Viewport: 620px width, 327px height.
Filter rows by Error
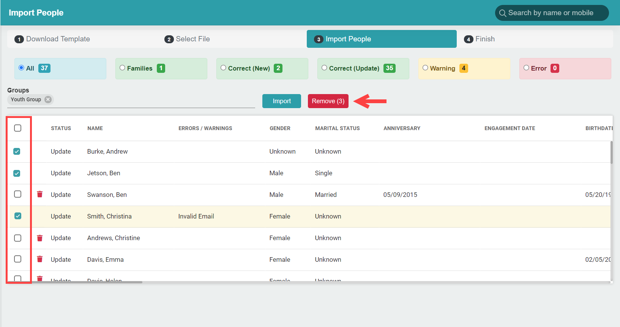[526, 68]
